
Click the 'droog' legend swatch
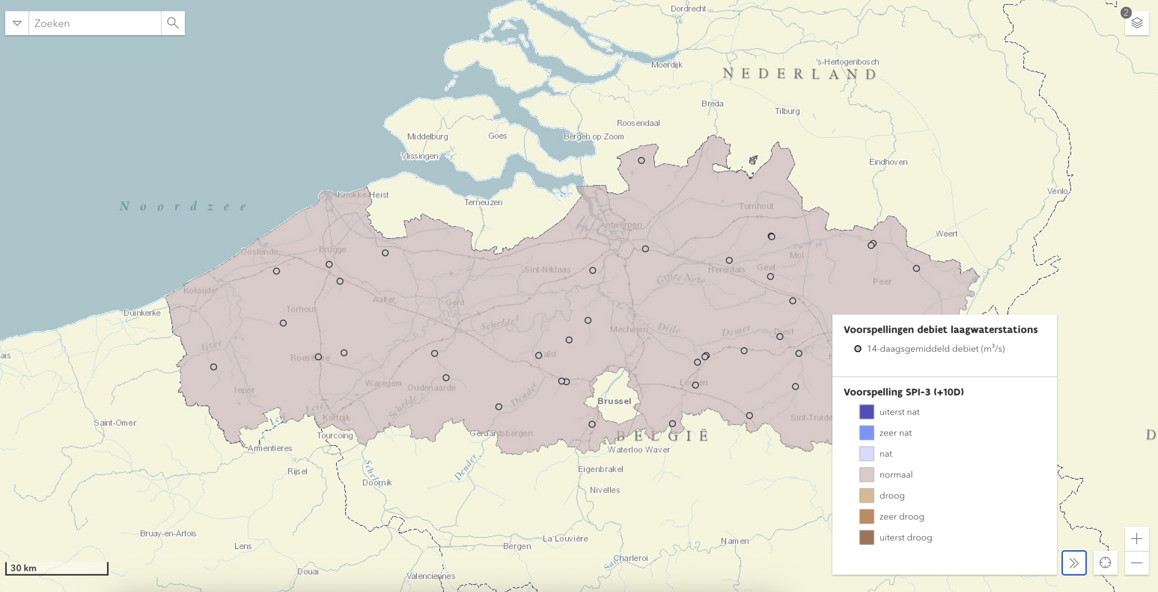pos(867,496)
